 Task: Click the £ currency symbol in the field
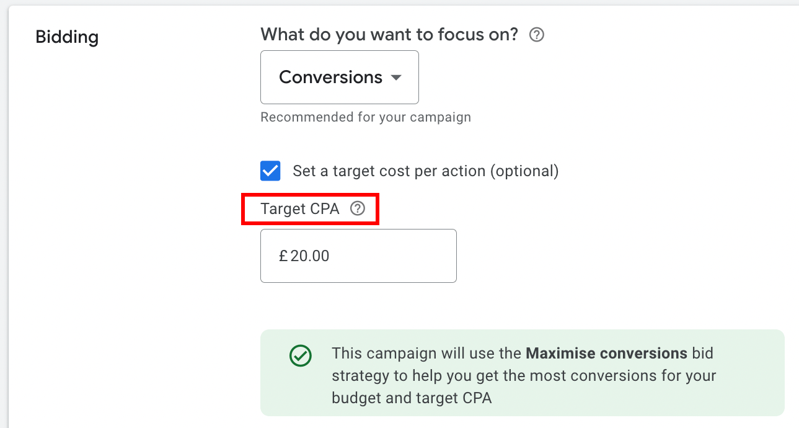(283, 256)
